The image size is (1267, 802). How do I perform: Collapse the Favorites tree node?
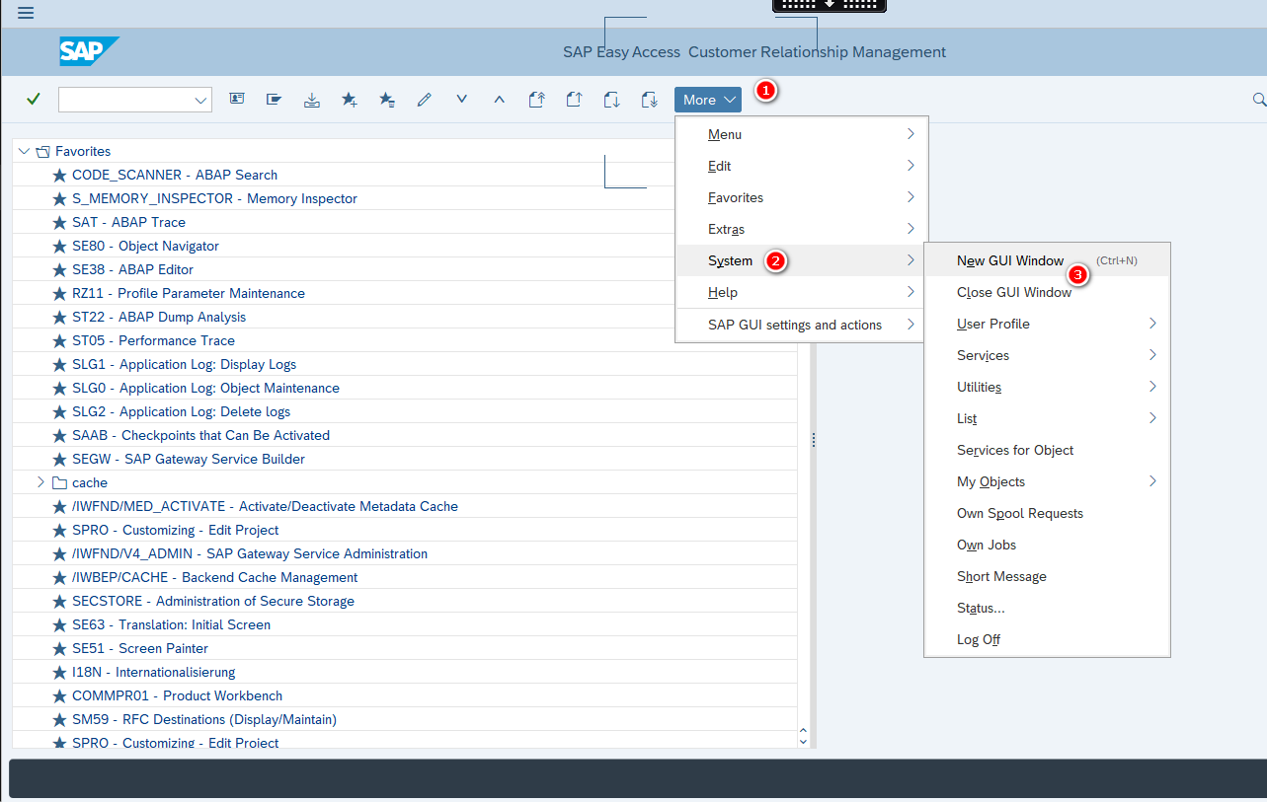(24, 151)
